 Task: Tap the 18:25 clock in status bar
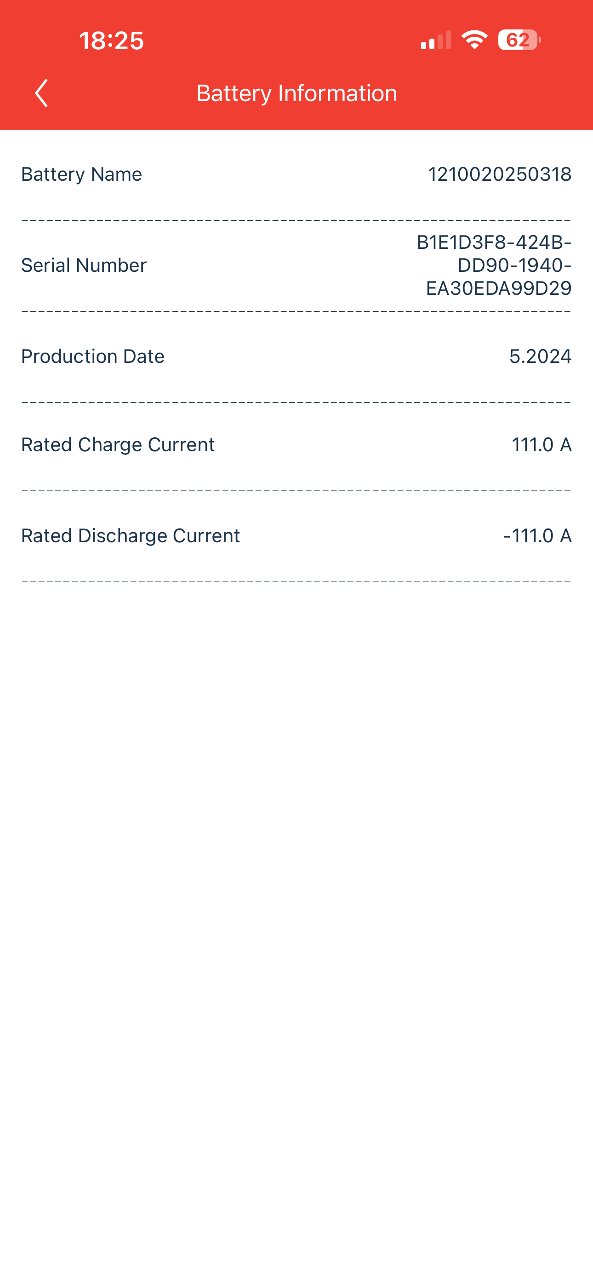[111, 40]
